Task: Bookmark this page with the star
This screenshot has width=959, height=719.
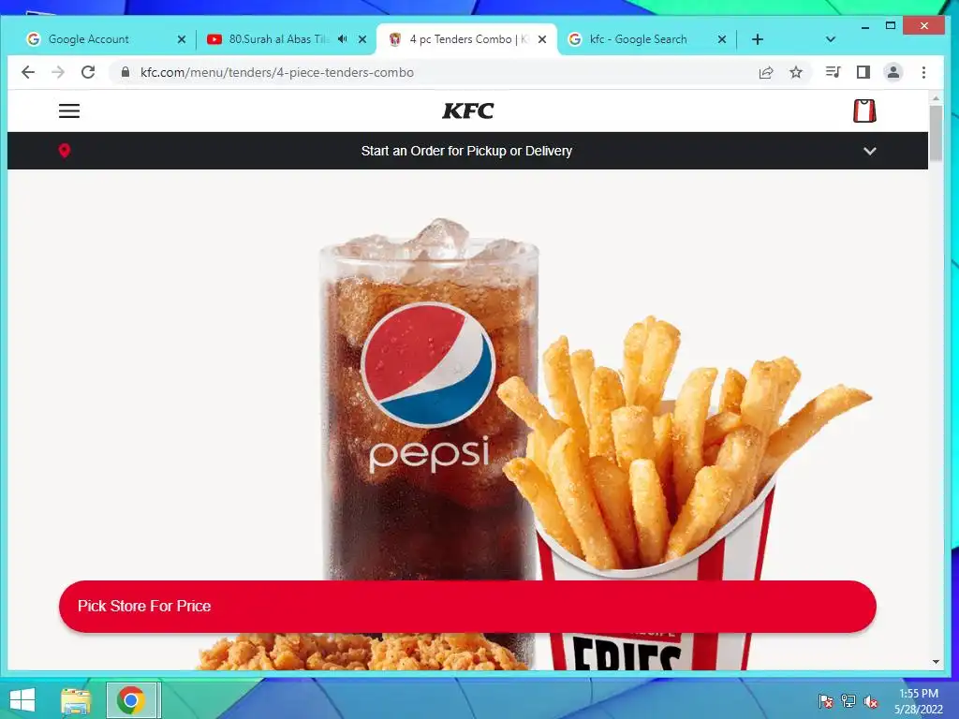Action: [x=796, y=72]
